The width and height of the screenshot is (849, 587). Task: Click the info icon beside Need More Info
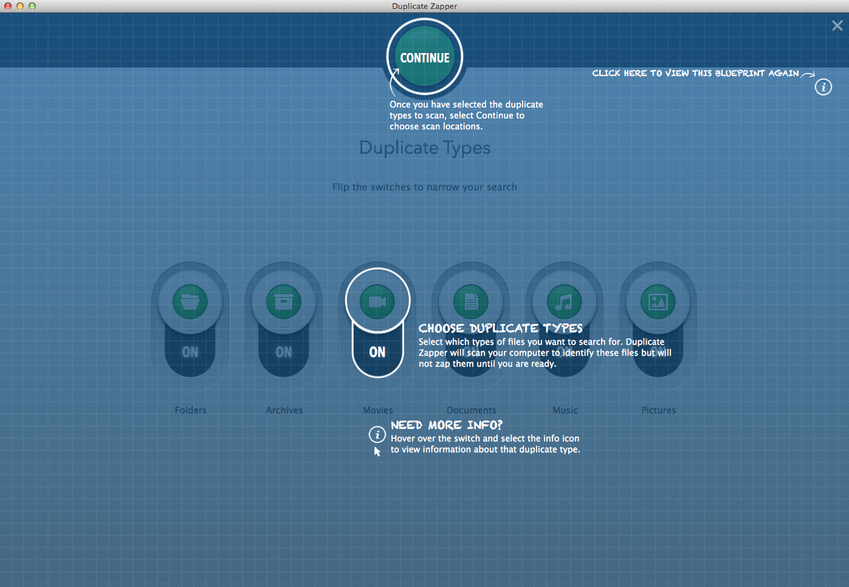tap(377, 434)
